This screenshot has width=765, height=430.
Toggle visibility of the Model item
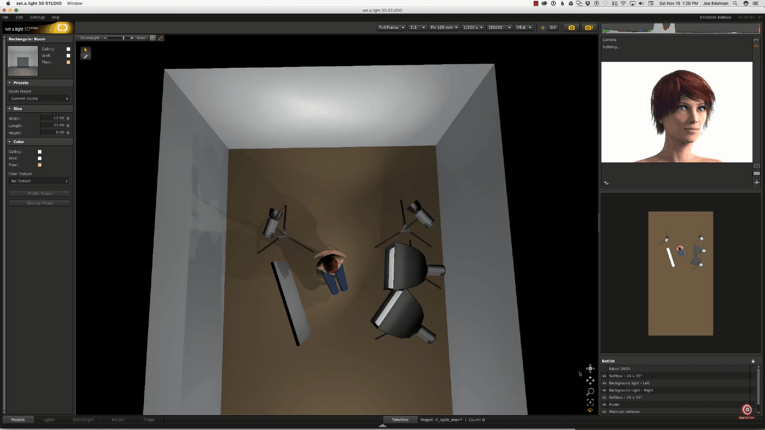point(604,404)
